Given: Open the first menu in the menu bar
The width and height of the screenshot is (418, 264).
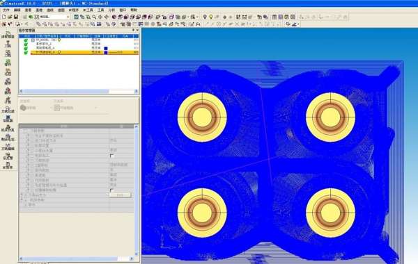Looking at the screenshot, I should [x=6, y=10].
